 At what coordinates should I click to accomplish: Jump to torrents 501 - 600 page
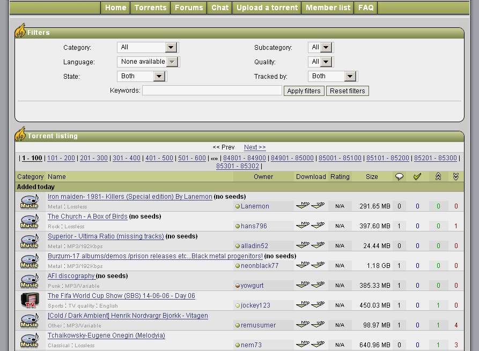(x=192, y=158)
